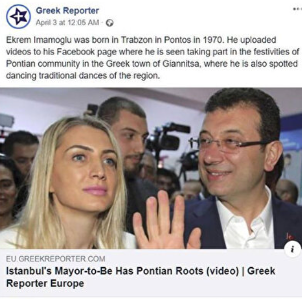Click the 'Reporter Europe' headline second line

point(45,284)
